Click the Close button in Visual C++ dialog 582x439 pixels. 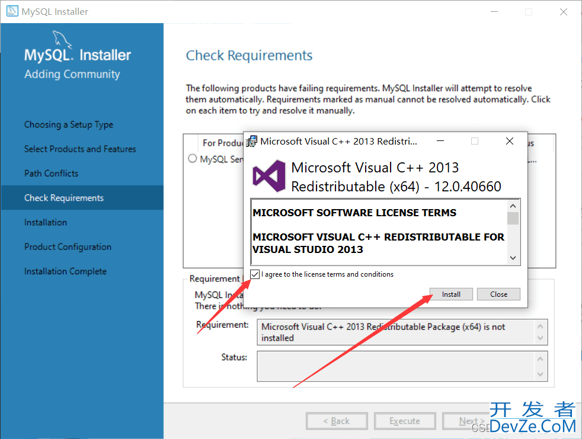498,294
